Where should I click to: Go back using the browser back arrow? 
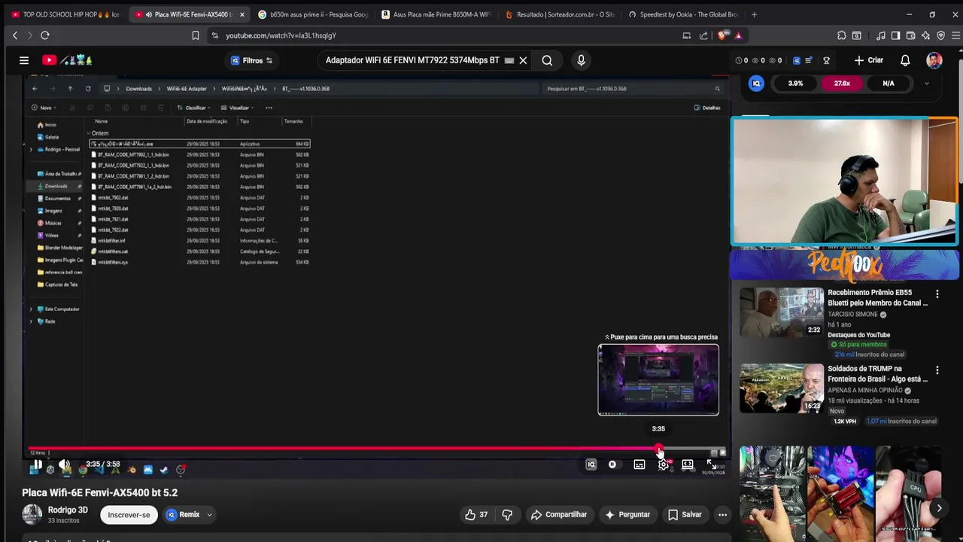click(15, 35)
